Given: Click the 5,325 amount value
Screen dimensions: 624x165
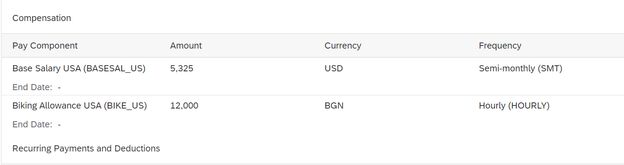Looking at the screenshot, I should [x=182, y=69].
